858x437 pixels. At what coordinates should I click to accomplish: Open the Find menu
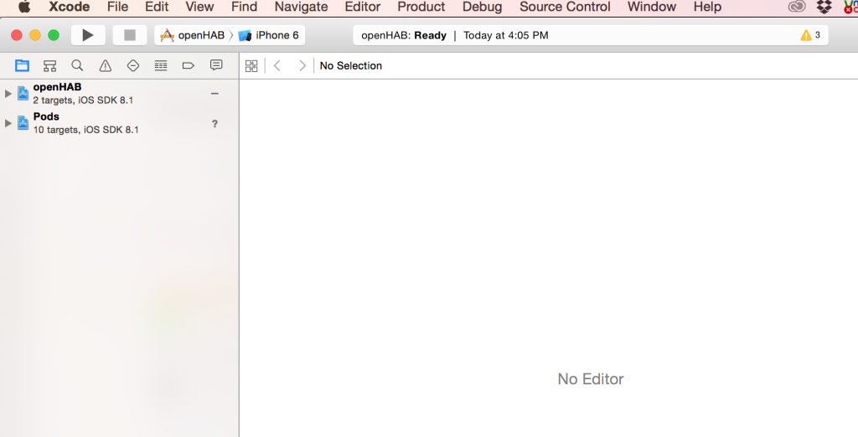[244, 7]
